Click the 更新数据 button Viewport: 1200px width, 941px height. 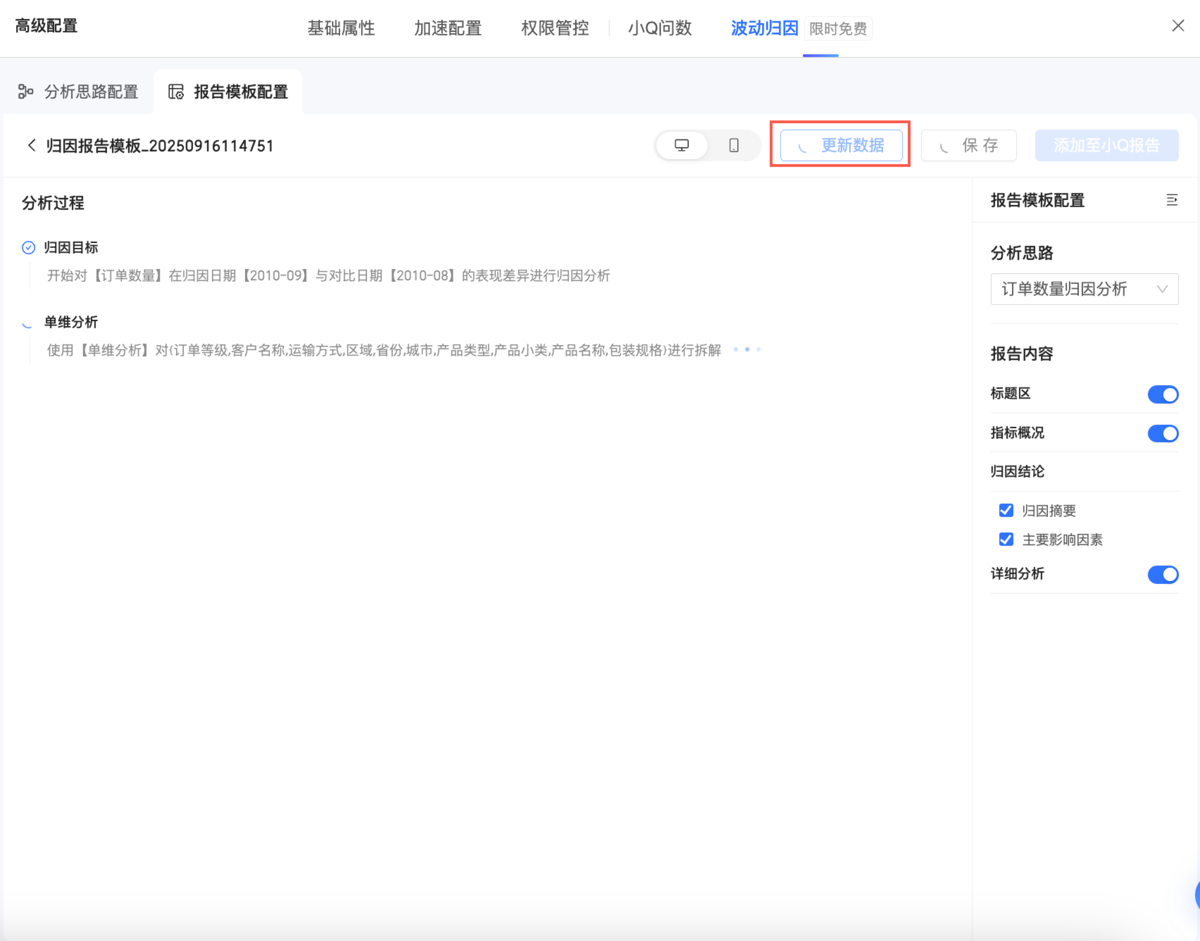(841, 145)
